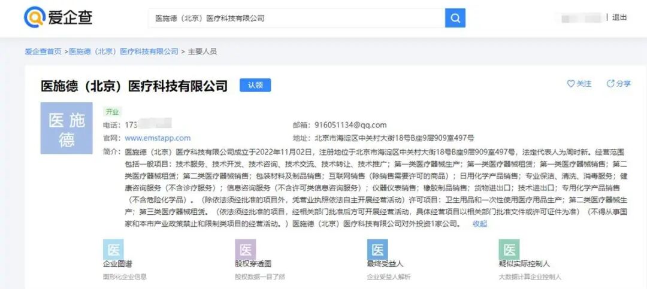Click the 疑似实际控制人 label
Image resolution: width=647 pixels, height=289 pixels.
coord(524,264)
